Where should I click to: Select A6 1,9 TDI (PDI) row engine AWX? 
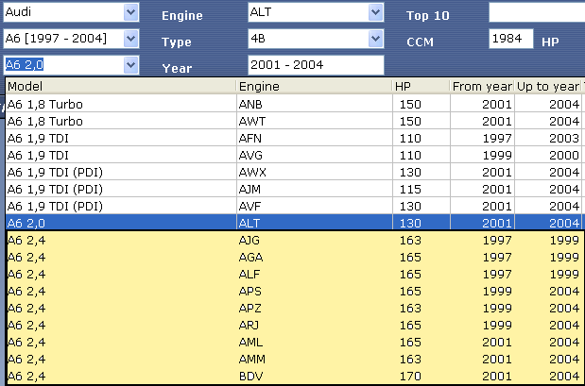click(294, 172)
